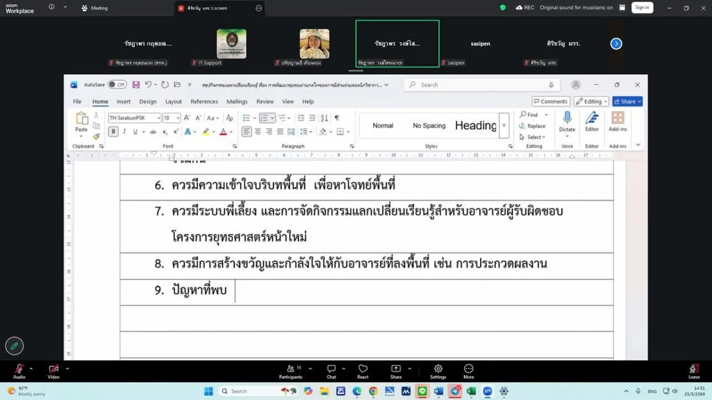The width and height of the screenshot is (712, 400).
Task: Open the File menu in Word
Action: pos(77,101)
